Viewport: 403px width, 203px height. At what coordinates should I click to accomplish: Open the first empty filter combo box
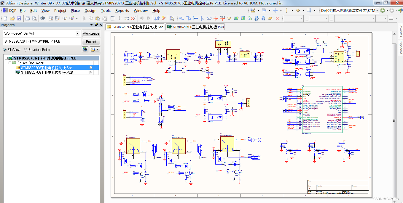coord(293,18)
